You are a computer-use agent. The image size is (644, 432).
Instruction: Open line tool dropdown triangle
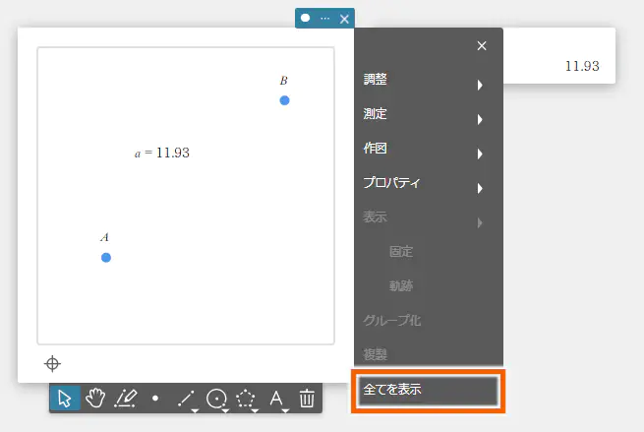(x=195, y=410)
